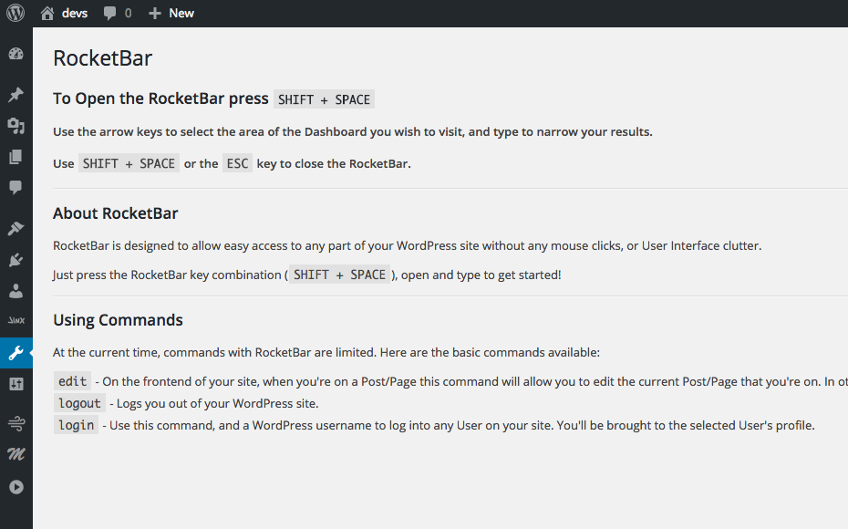This screenshot has height=529, width=848.
Task: Open the comments bubble in admin bar
Action: tap(118, 13)
